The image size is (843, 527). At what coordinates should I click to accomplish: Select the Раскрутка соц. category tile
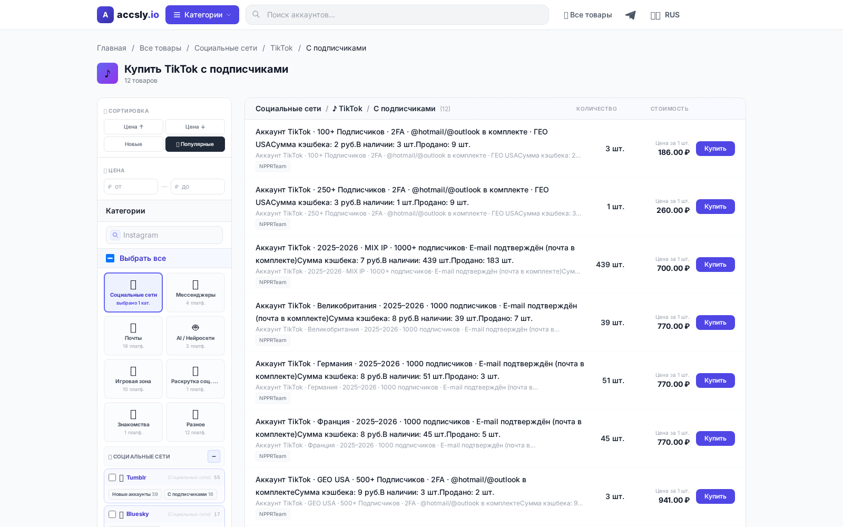pos(195,379)
